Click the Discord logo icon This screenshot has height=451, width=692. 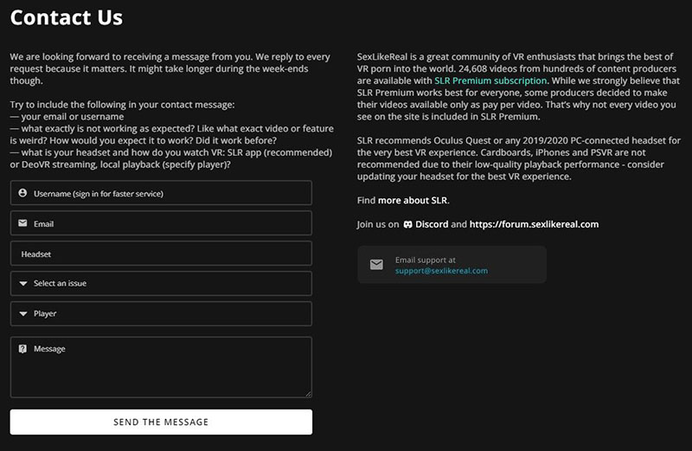[x=407, y=224]
